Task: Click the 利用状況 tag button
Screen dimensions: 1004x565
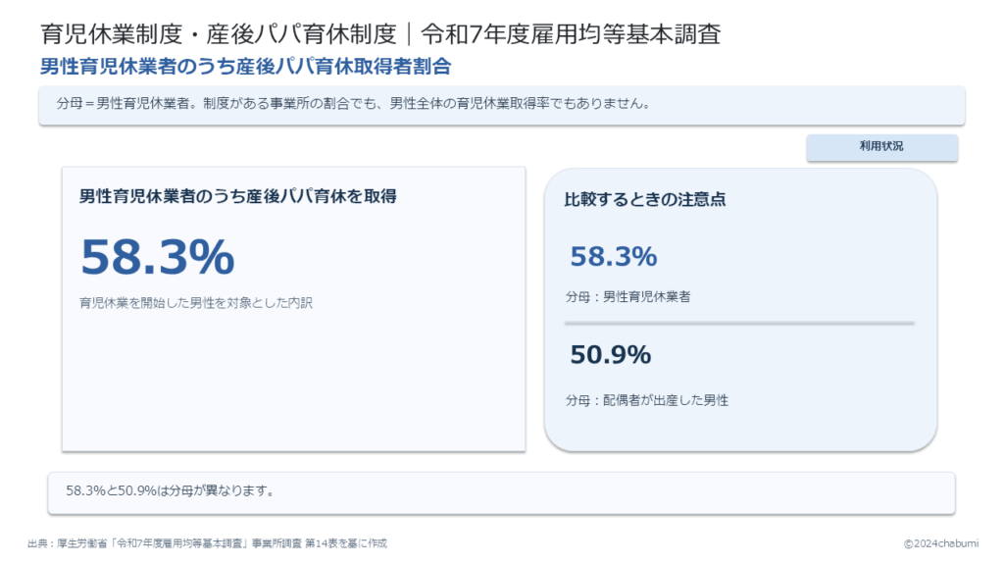Action: [881, 147]
